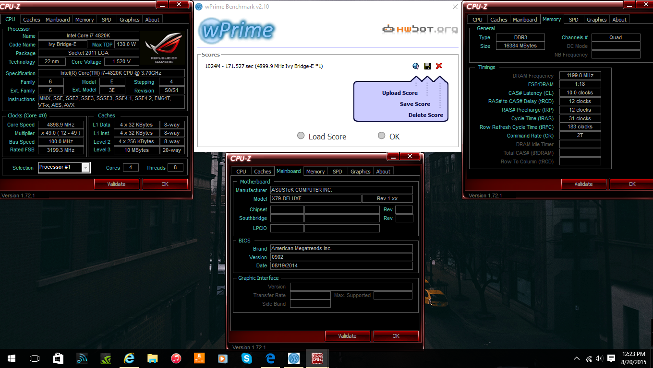Screen dimensions: 653x368
Task: Click the 2T command rate value
Action: [580, 136]
